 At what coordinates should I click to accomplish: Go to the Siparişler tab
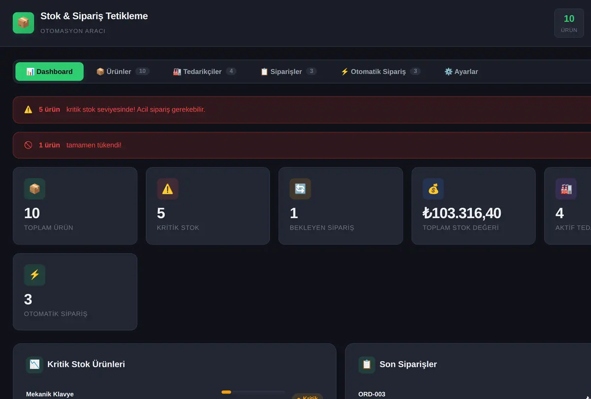(289, 72)
